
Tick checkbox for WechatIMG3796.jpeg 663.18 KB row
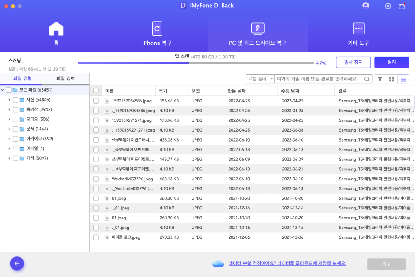(x=96, y=179)
